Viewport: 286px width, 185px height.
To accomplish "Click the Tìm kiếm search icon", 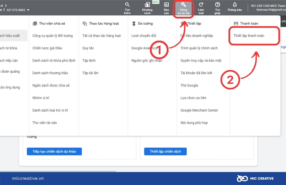I will [x=127, y=5].
